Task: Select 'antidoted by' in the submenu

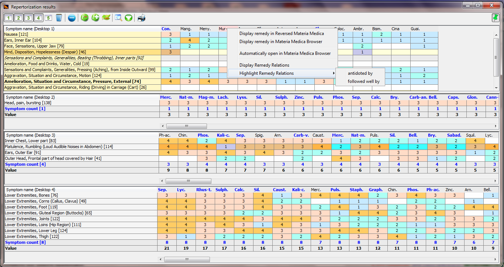Action: pos(360,73)
